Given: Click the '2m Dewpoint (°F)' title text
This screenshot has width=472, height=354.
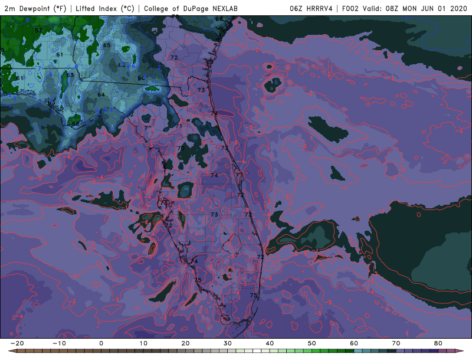Looking at the screenshot, I should pyautogui.click(x=35, y=8).
